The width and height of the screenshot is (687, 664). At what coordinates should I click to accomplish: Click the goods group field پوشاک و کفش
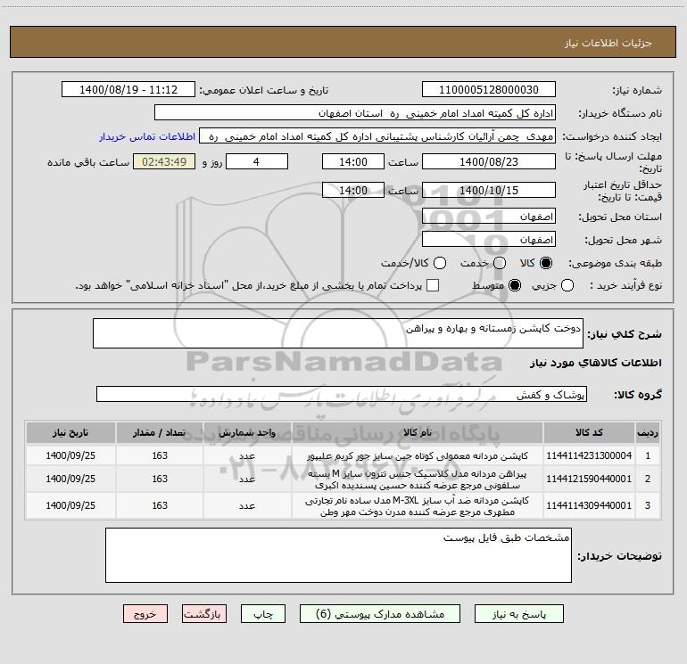click(342, 394)
